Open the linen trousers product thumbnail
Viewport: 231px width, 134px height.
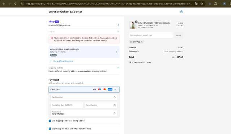pyautogui.click(x=133, y=25)
